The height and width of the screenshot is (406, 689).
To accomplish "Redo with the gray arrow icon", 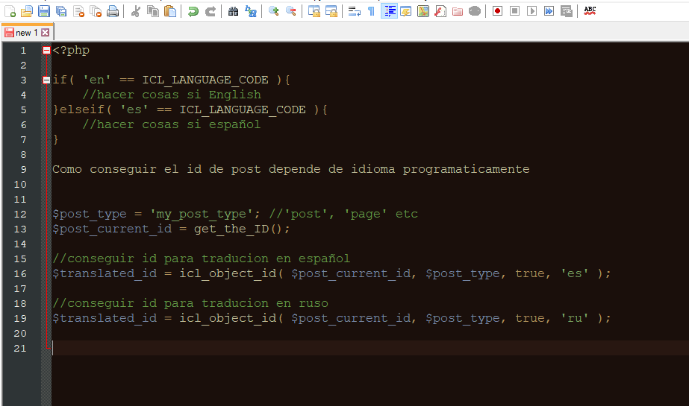I will point(211,11).
